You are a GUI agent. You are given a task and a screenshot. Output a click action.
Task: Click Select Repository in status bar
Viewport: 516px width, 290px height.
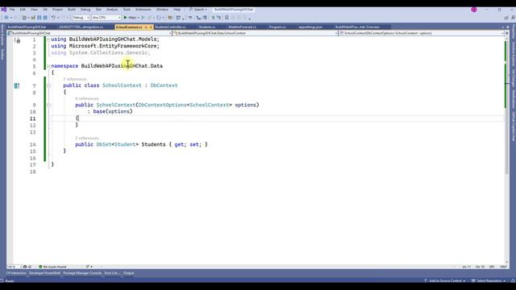(489, 281)
